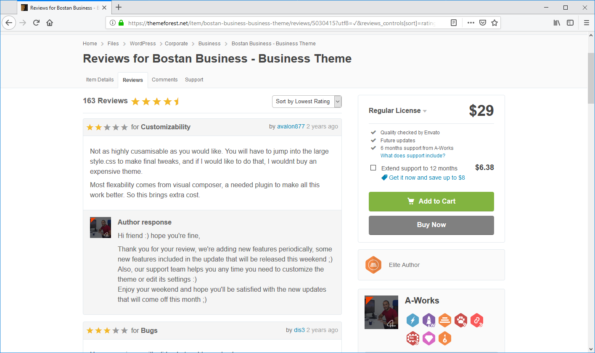Bookmark this page with the star icon
Viewport: 595px width, 353px height.
[495, 23]
